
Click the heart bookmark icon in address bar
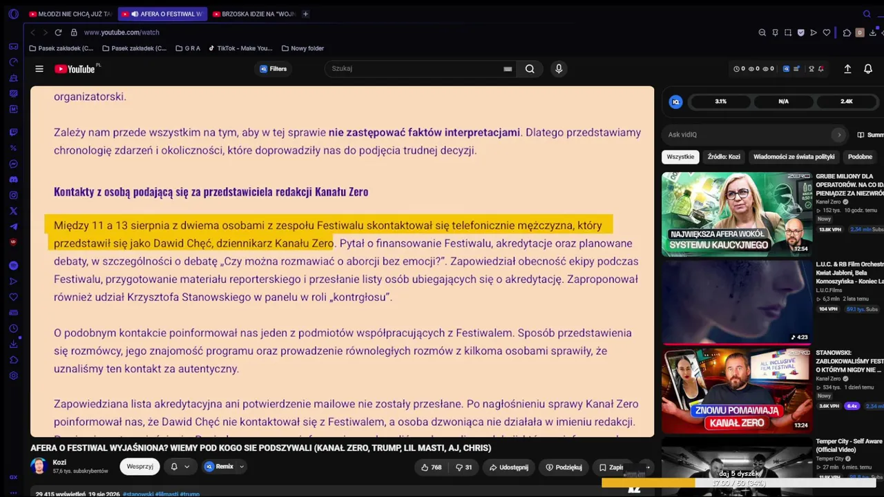point(826,32)
